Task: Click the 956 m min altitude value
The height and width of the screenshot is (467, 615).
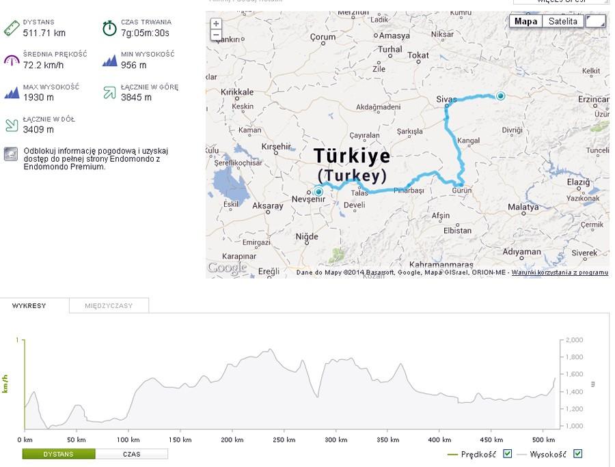Action: 134,65
